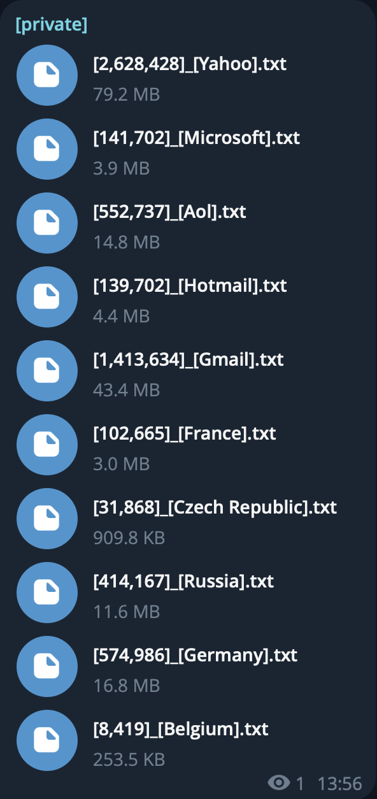Click the Microsoft file document icon

(47, 149)
